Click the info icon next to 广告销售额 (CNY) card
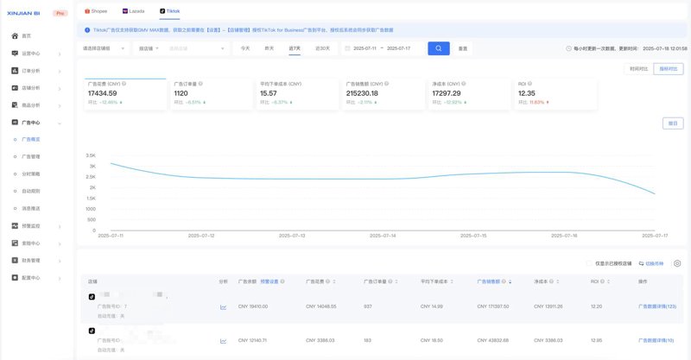 (x=386, y=84)
